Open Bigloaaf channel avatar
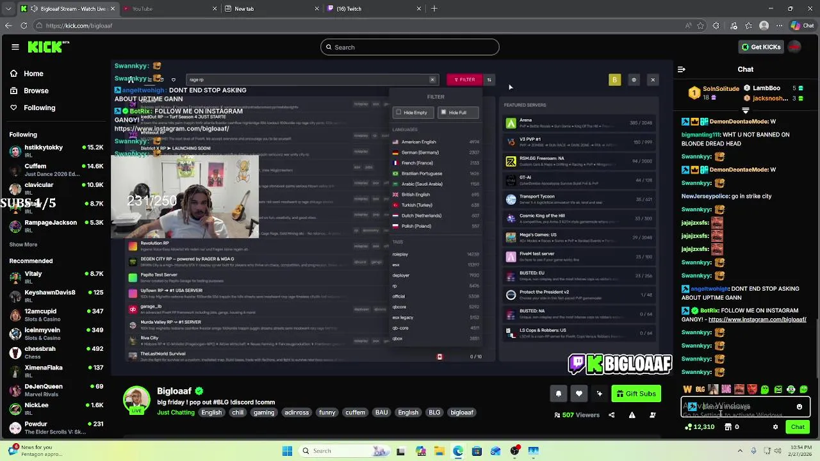 pyautogui.click(x=136, y=400)
